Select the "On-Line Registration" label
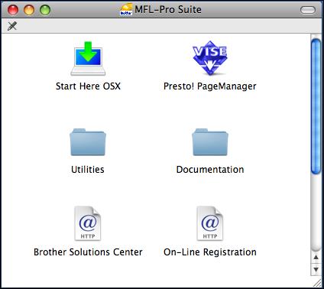324x289 pixels. pos(210,252)
